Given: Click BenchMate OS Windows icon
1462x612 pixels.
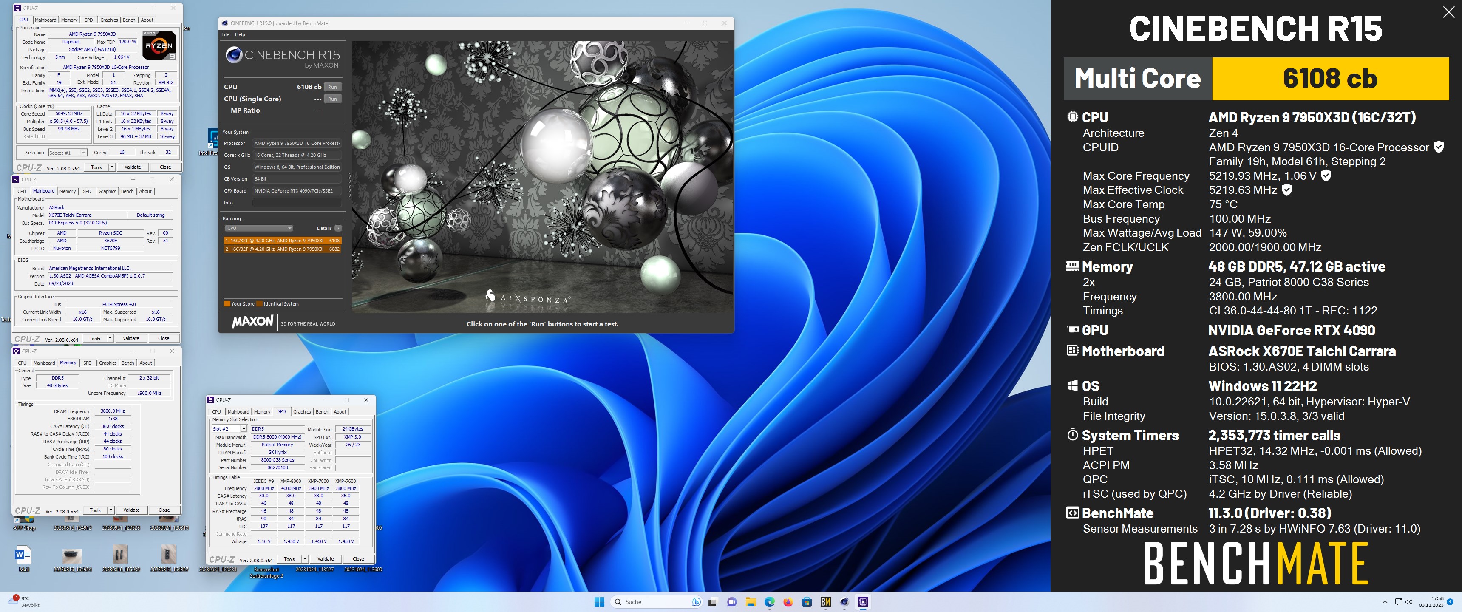Looking at the screenshot, I should (x=1072, y=385).
